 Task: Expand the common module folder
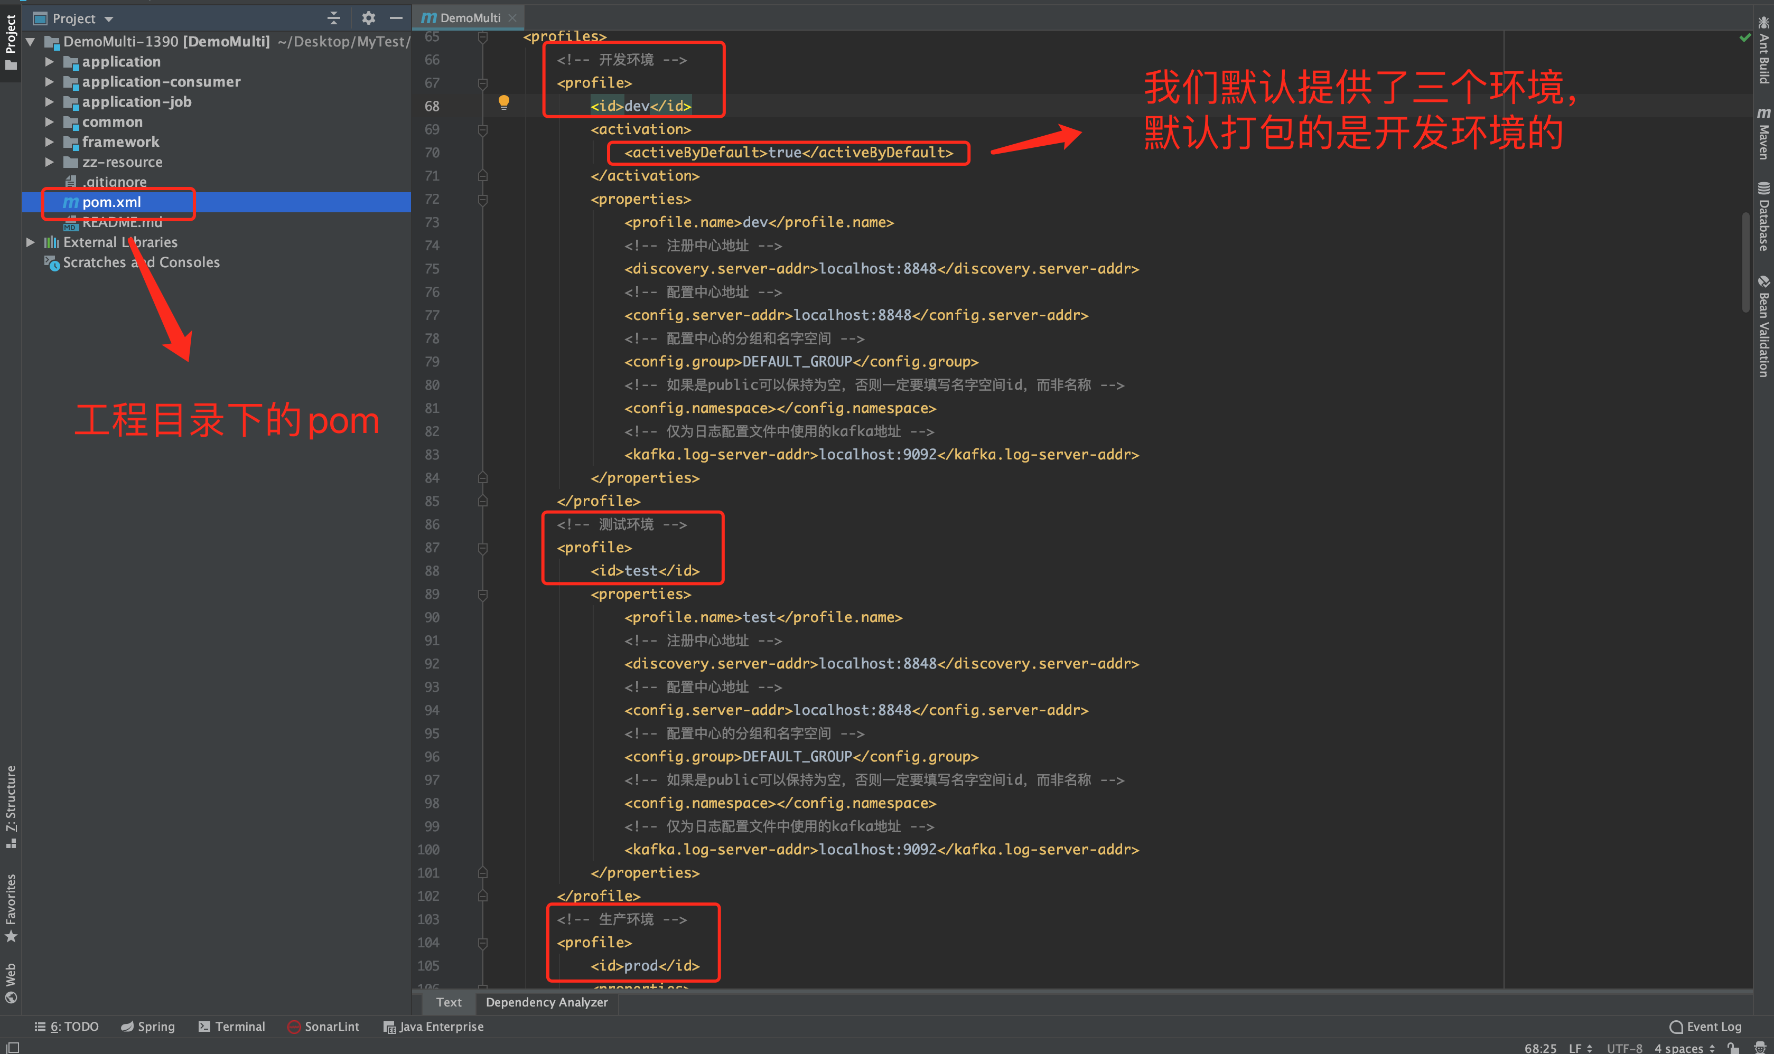pos(49,122)
